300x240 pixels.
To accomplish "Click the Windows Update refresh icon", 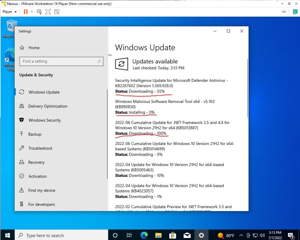I will (x=122, y=64).
